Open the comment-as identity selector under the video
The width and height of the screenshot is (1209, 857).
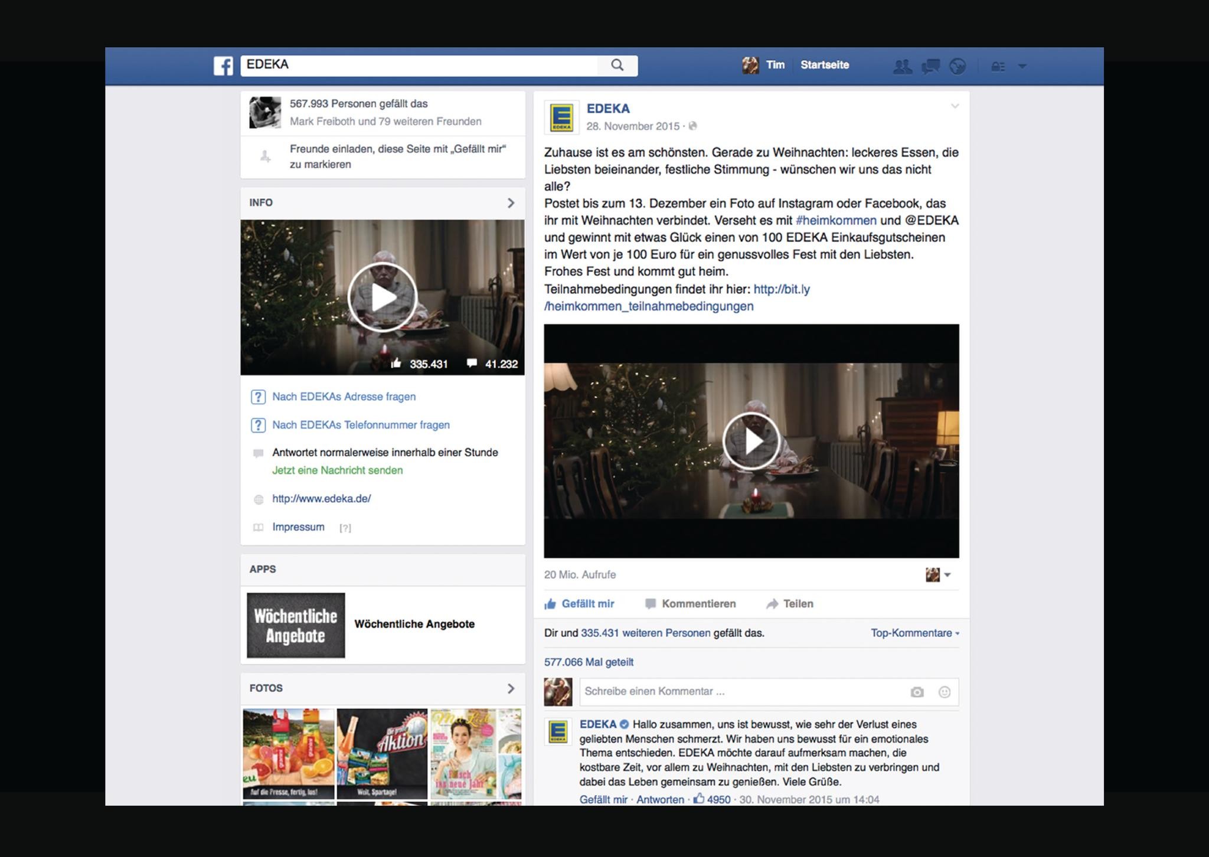click(938, 575)
